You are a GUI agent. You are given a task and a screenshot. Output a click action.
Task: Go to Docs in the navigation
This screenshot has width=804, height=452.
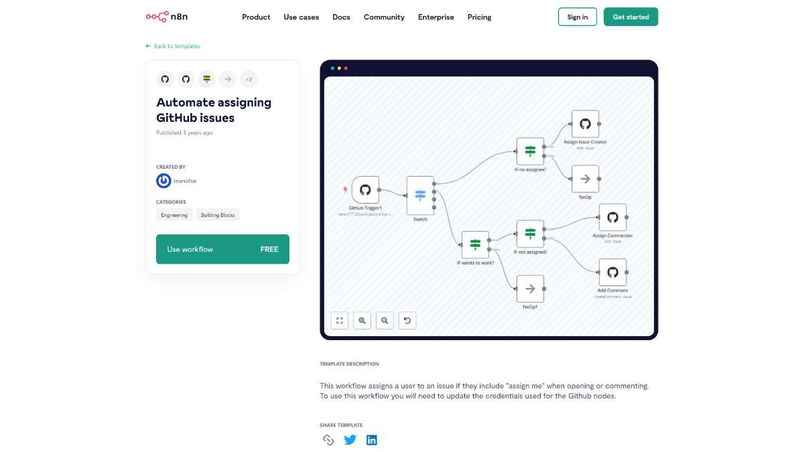341,17
